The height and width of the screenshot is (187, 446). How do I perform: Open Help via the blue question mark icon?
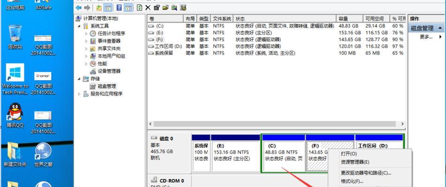click(x=119, y=7)
